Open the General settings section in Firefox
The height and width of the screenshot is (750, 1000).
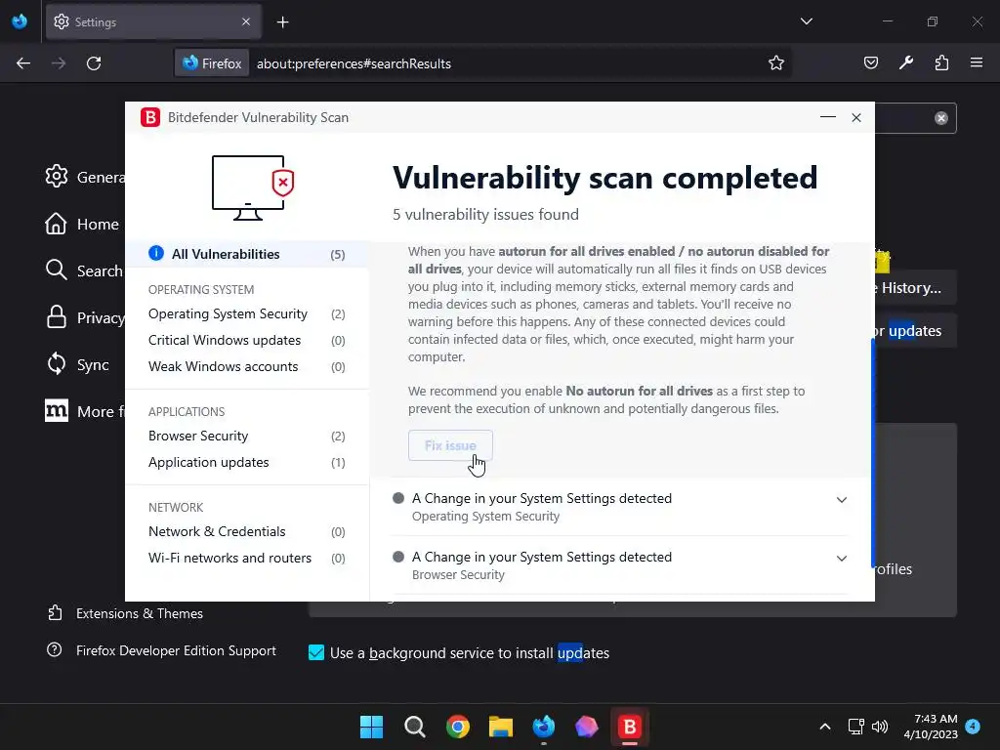tap(84, 177)
